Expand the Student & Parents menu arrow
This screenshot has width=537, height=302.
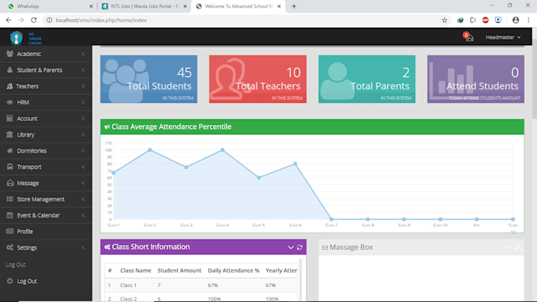pos(83,70)
